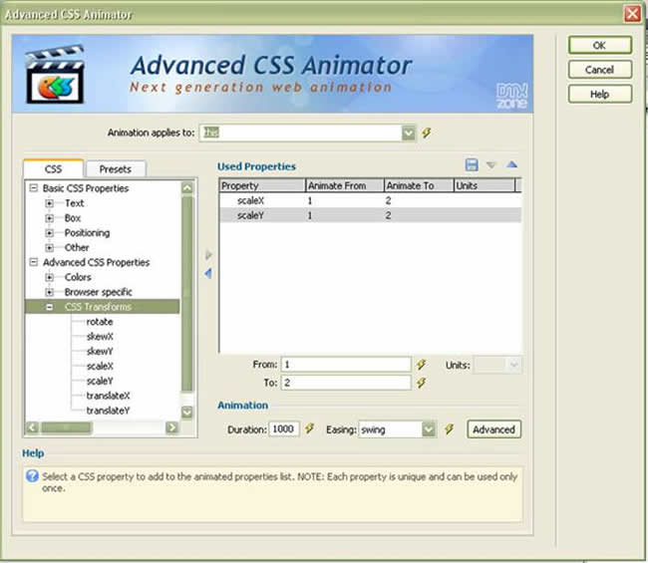
Task: Switch to the CSS tab
Action: point(53,169)
